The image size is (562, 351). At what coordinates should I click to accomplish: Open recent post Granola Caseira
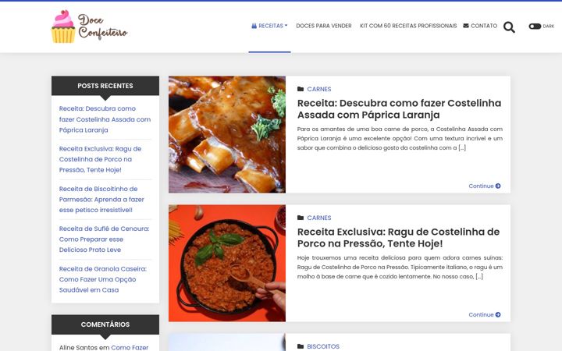coord(102,279)
